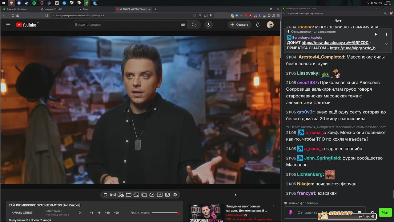Show hidden system tray icons
394x222 pixels.
[x=368, y=3]
